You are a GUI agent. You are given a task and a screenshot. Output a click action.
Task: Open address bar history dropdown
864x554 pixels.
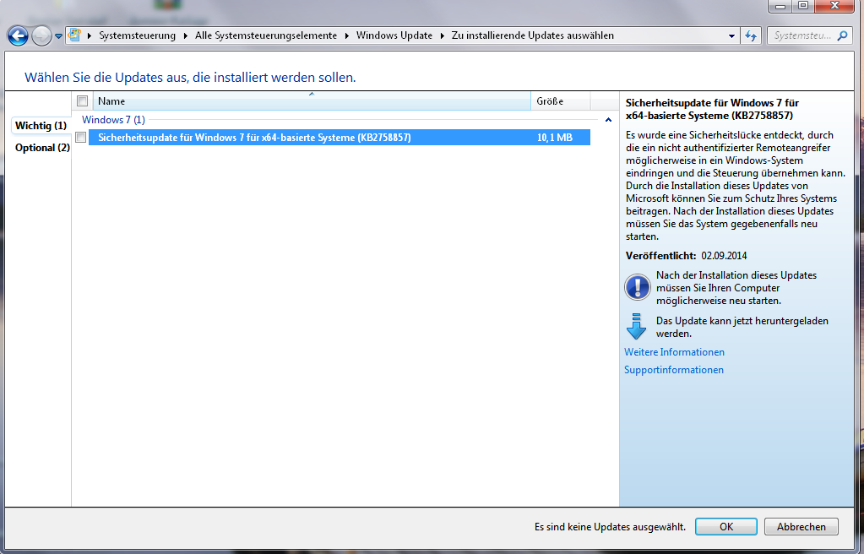click(731, 35)
